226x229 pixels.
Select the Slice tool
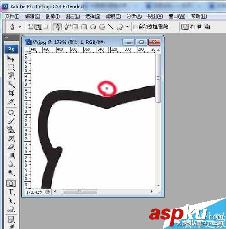(x=11, y=102)
